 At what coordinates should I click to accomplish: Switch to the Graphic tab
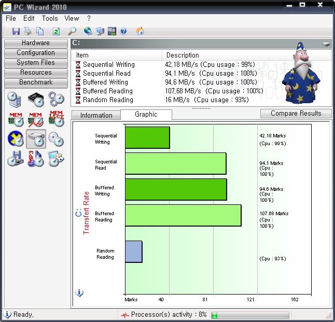[146, 115]
